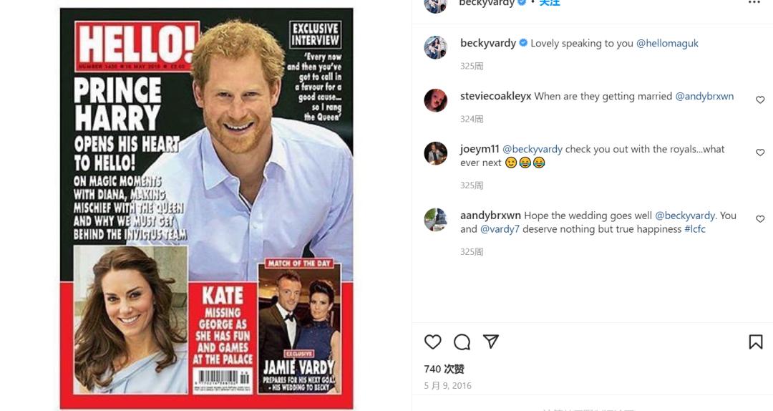Click the 740 likes count

pyautogui.click(x=444, y=369)
